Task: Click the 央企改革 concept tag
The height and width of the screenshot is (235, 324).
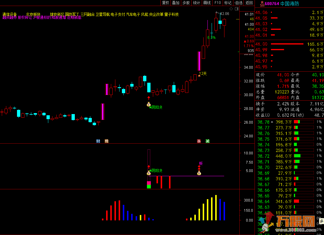Action: [x=156, y=14]
